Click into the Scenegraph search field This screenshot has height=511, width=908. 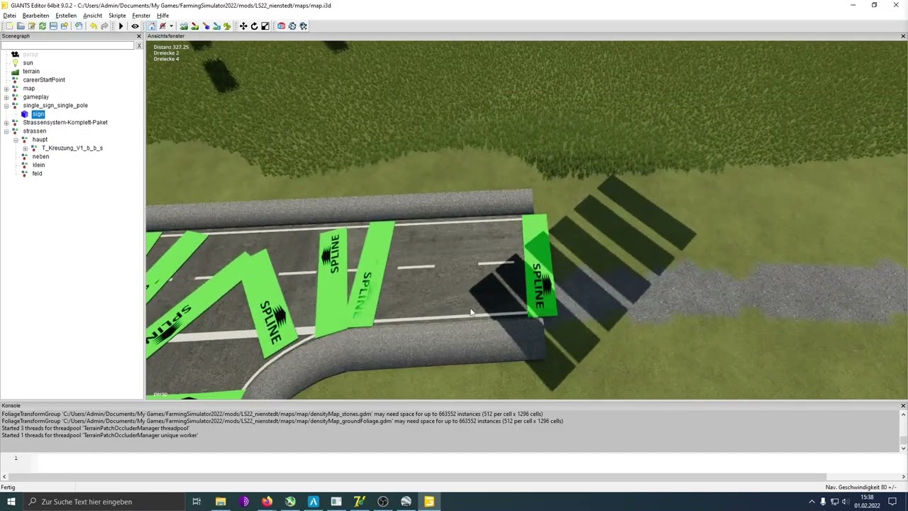67,45
